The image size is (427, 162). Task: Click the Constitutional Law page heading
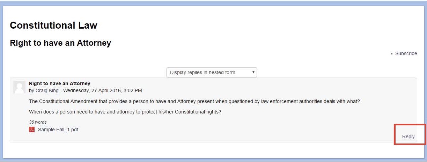coord(53,25)
